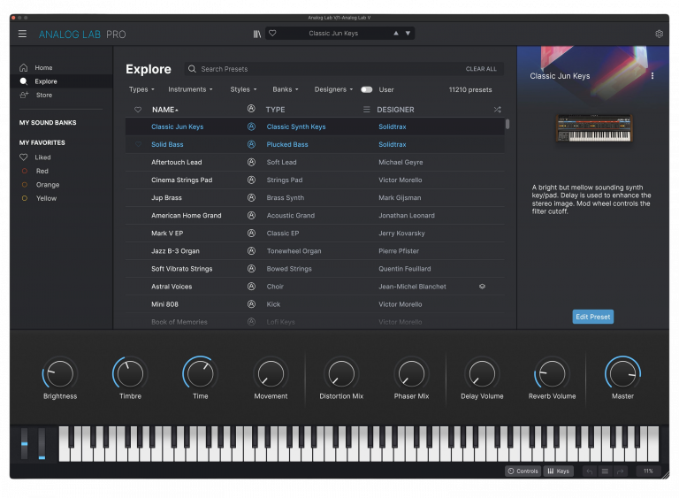Screen dimensions: 679x498
Task: Toggle the Keys keyboard view
Action: [558, 471]
